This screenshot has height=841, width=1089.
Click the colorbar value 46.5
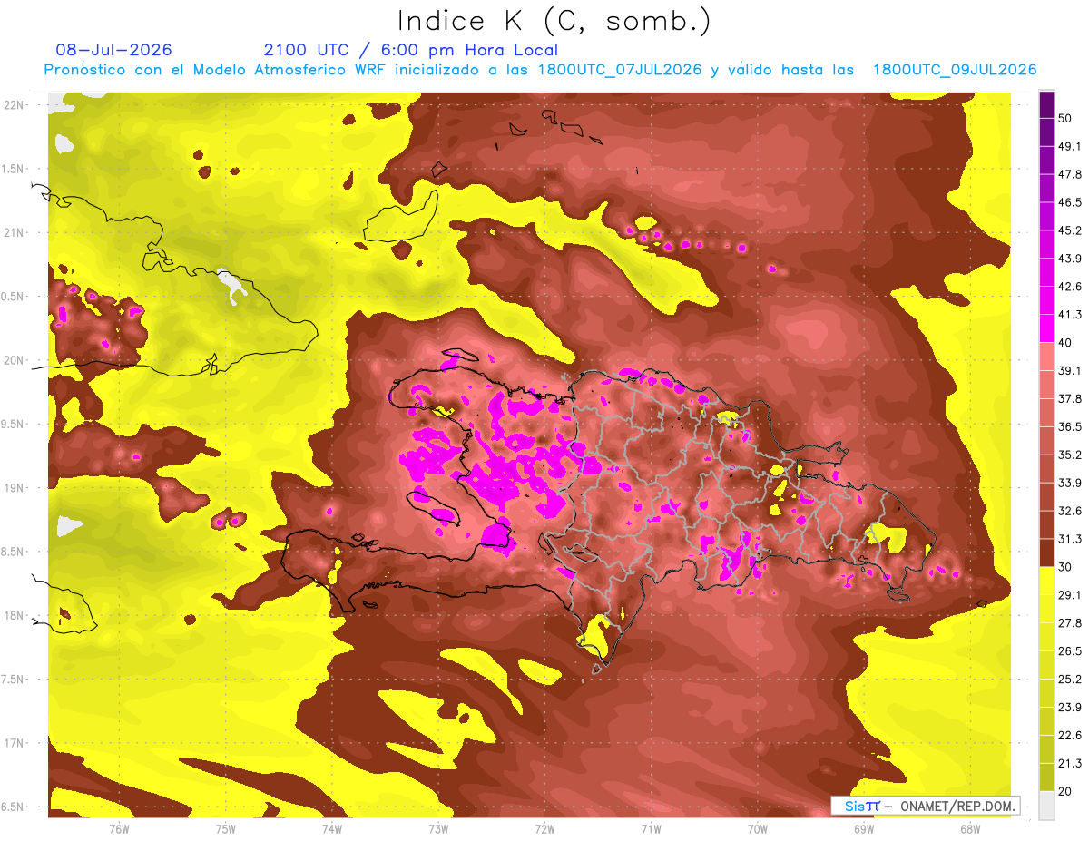click(1070, 202)
